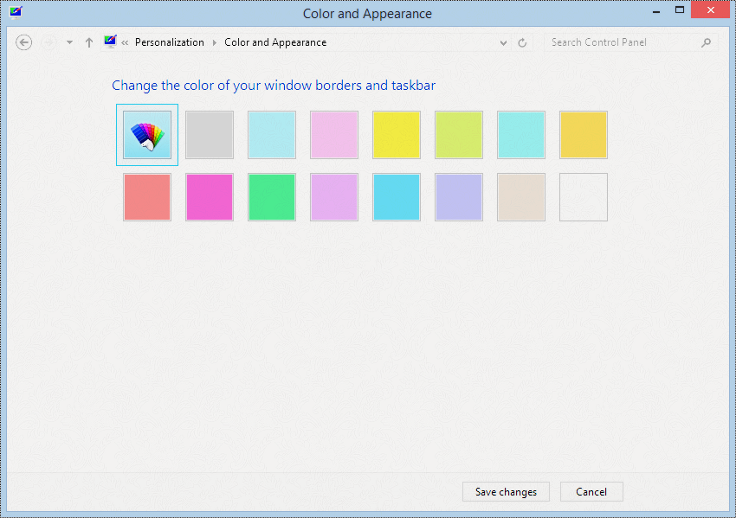This screenshot has width=736, height=518.
Task: Click the window icon in title bar
Action: click(x=16, y=12)
